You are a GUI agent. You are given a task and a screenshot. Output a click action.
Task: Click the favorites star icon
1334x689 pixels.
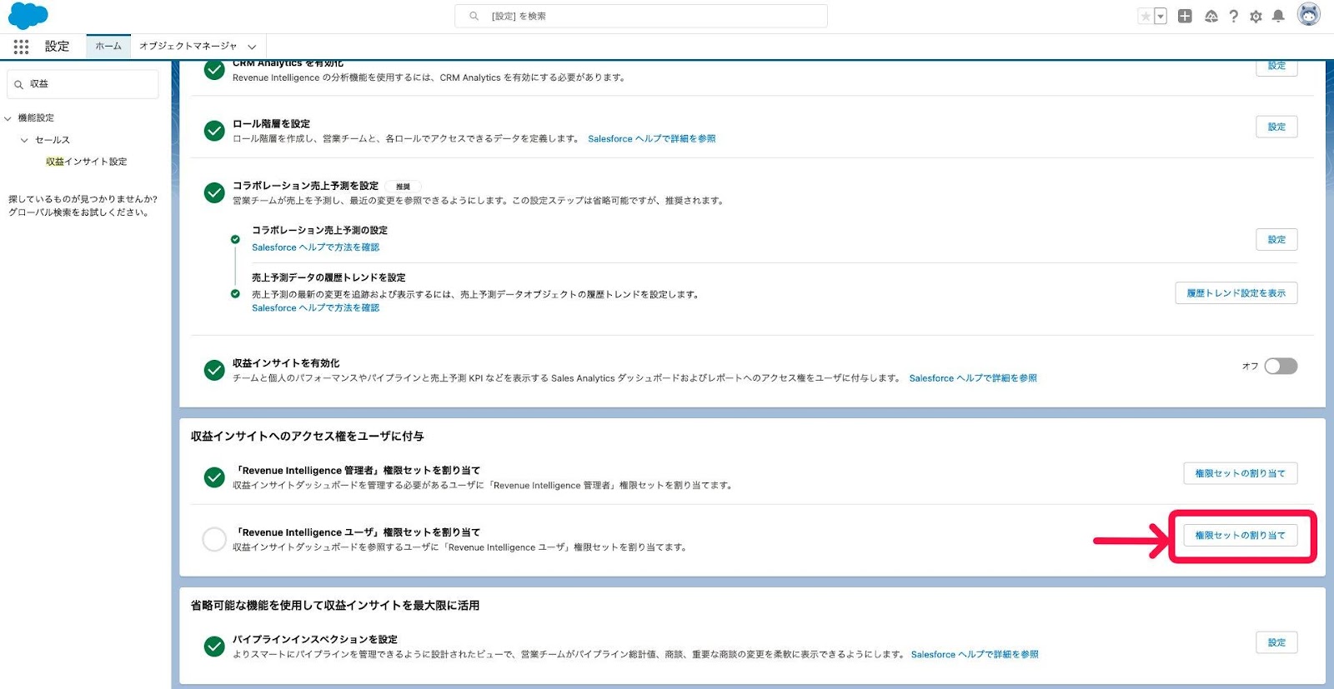(1146, 16)
